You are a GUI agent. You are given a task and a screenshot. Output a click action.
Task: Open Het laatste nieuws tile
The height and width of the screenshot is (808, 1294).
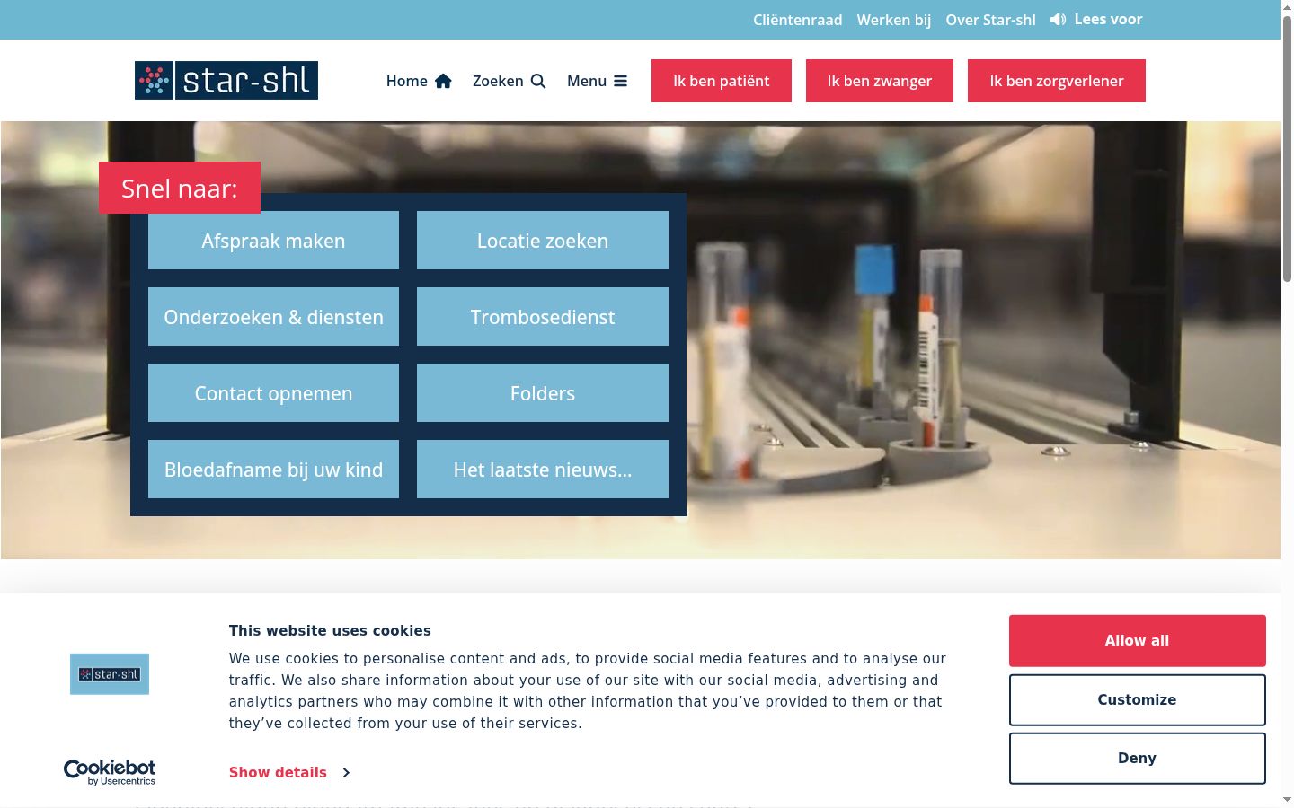point(543,470)
